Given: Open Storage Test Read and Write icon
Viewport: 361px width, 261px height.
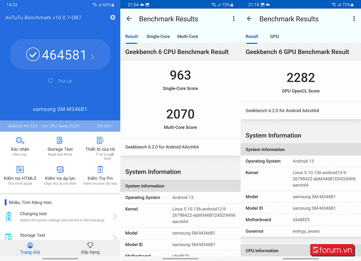Looking at the screenshot, I should pos(60,140).
